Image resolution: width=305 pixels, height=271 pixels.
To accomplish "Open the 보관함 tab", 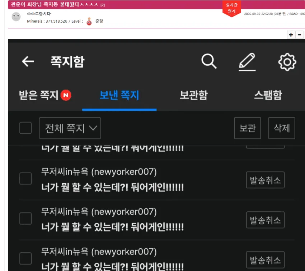I will [x=194, y=95].
